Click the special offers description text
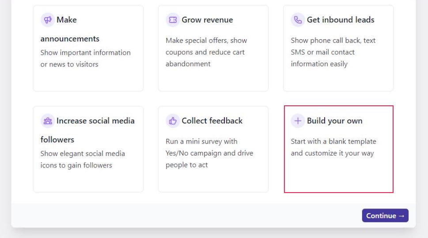The image size is (428, 238). point(206,52)
